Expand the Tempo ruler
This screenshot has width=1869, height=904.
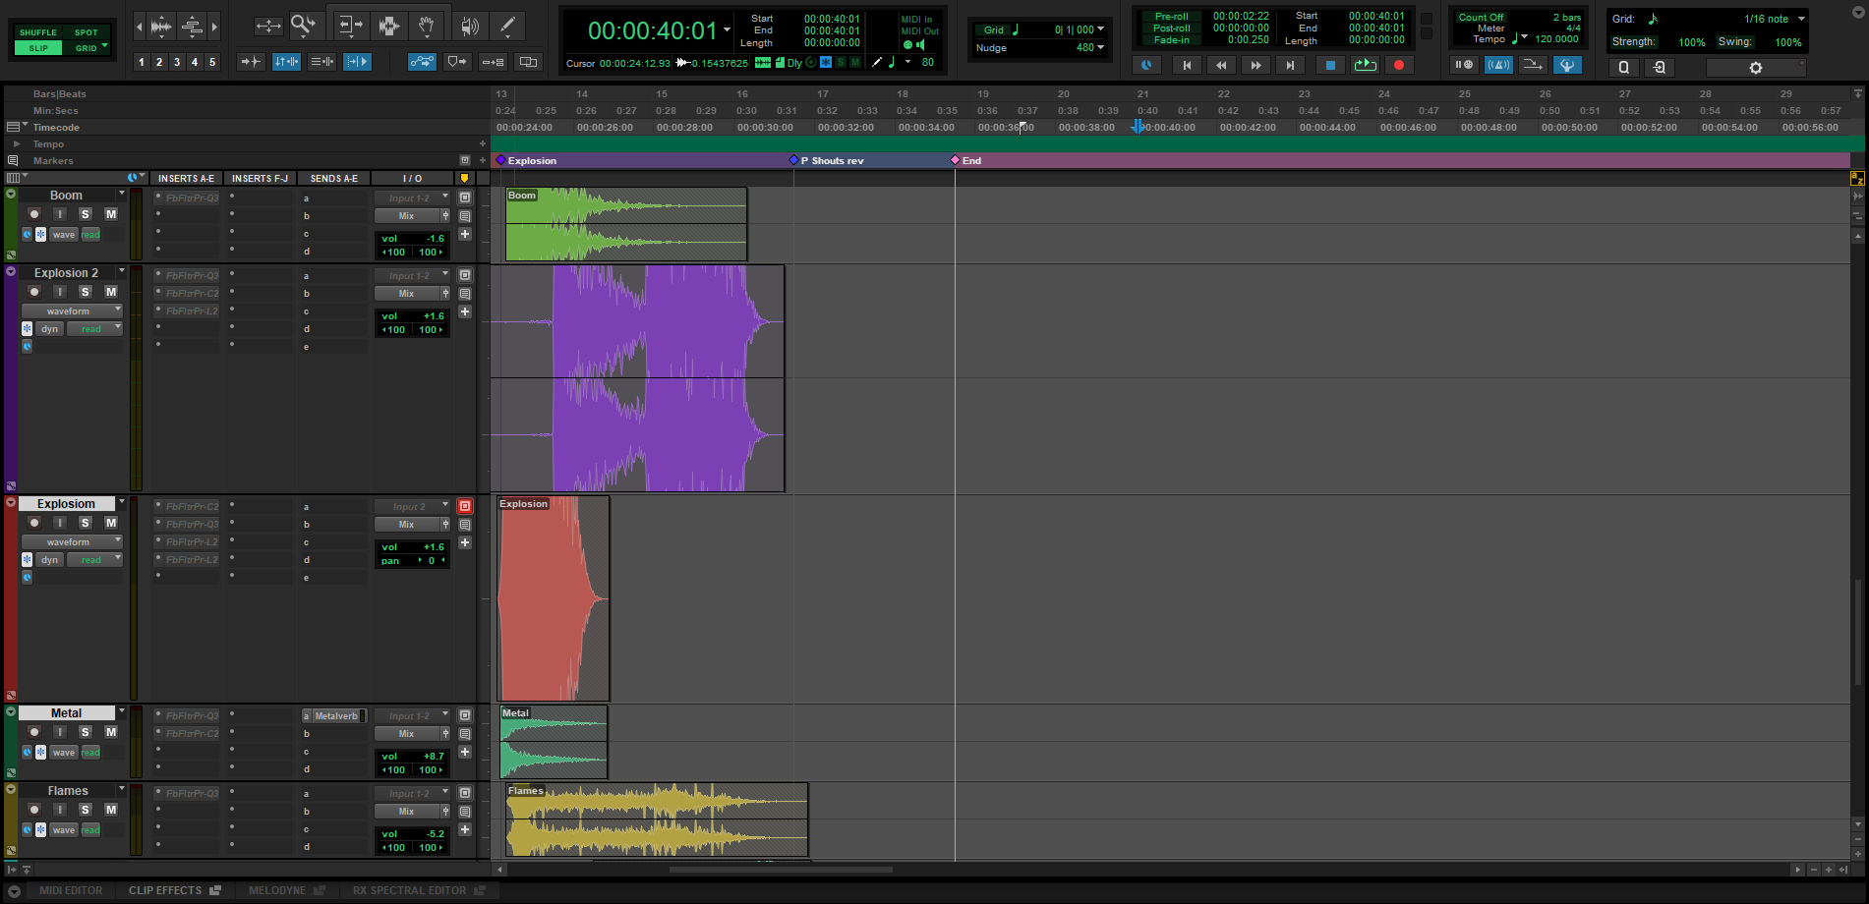[x=16, y=143]
